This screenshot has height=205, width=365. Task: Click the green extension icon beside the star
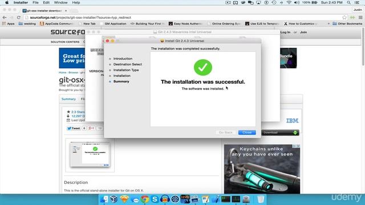(352, 18)
